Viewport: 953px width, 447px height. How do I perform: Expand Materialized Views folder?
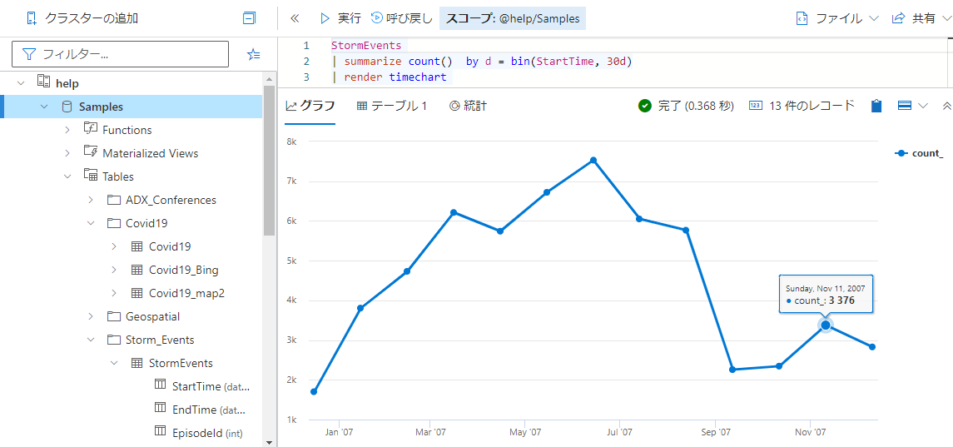67,153
